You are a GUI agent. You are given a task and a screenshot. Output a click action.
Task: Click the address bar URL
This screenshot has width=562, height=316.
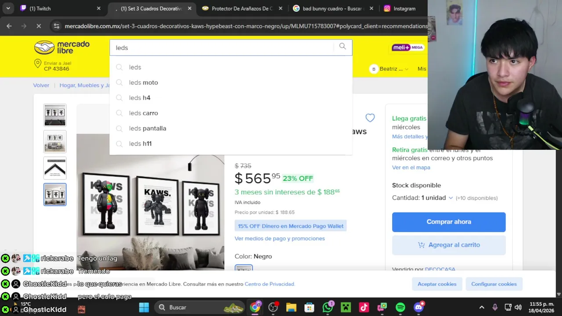pyautogui.click(x=246, y=26)
